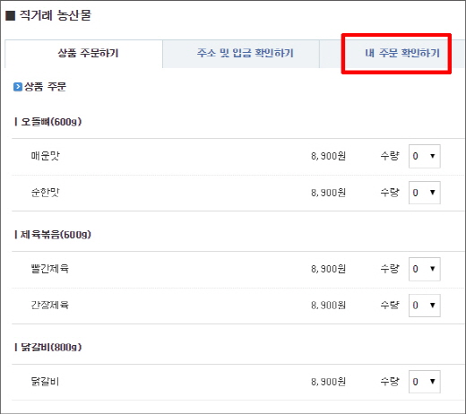The image size is (466, 414).
Task: Click the black square icon before 직거래 농산물
Action: click(x=10, y=15)
